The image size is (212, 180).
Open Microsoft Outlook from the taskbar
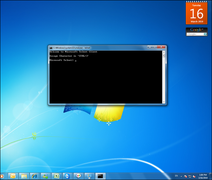13,176
